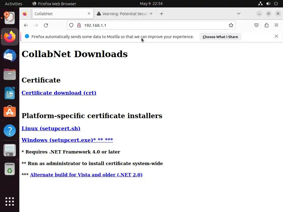Click the Firefox View icon in tab bar
The height and width of the screenshot is (212, 283).
click(x=25, y=14)
